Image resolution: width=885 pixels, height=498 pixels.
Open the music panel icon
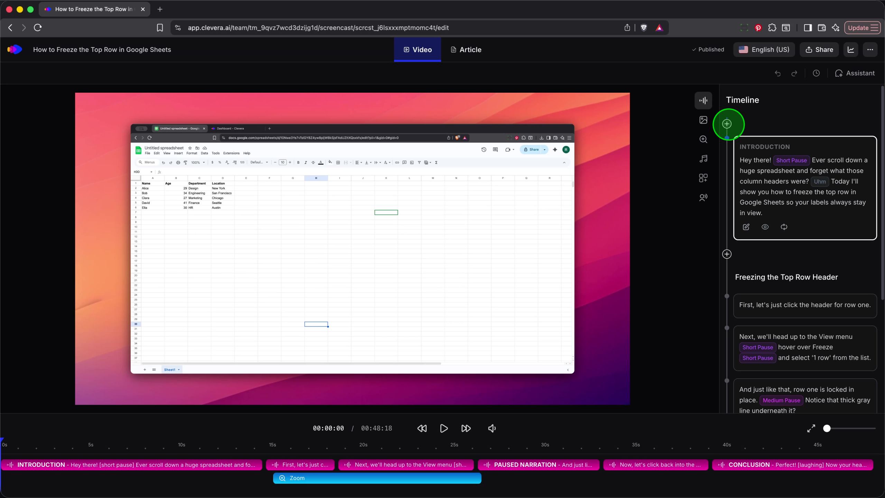click(x=703, y=159)
